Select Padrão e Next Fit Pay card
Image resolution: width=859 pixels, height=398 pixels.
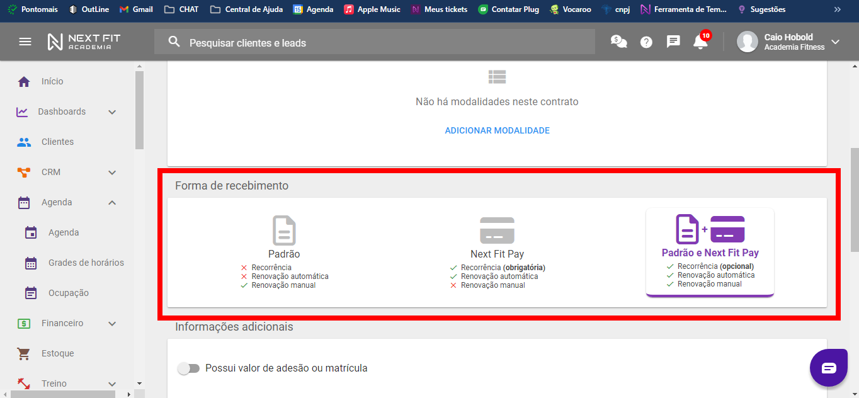tap(710, 252)
